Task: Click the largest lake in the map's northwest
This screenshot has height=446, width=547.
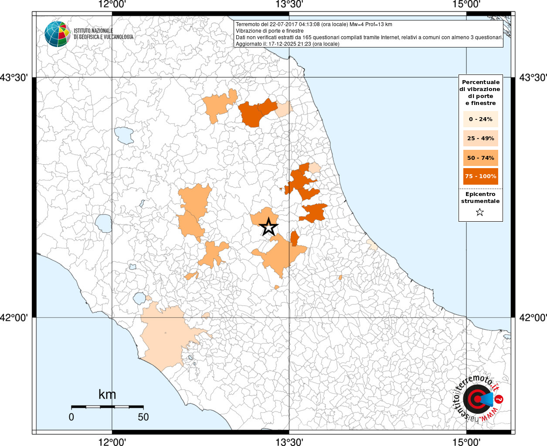Action: pos(124,135)
